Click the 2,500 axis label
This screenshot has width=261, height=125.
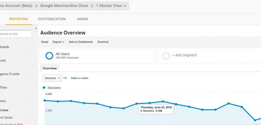(x=49, y=111)
